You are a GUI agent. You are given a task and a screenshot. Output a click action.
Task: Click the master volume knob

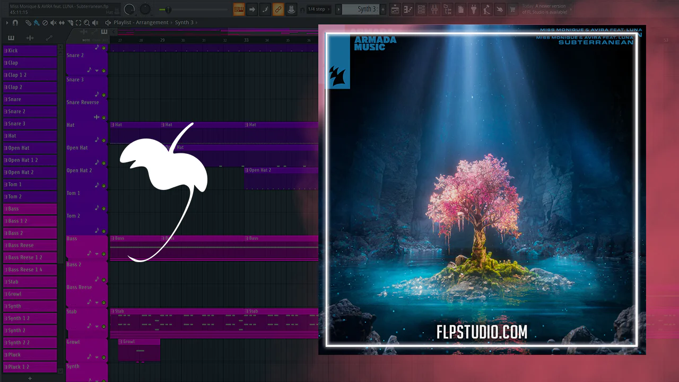[129, 9]
